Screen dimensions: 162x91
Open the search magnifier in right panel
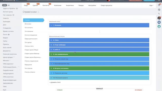(159, 14)
